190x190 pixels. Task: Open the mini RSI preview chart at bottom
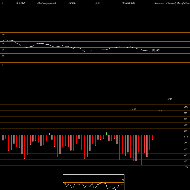click(x=94, y=182)
